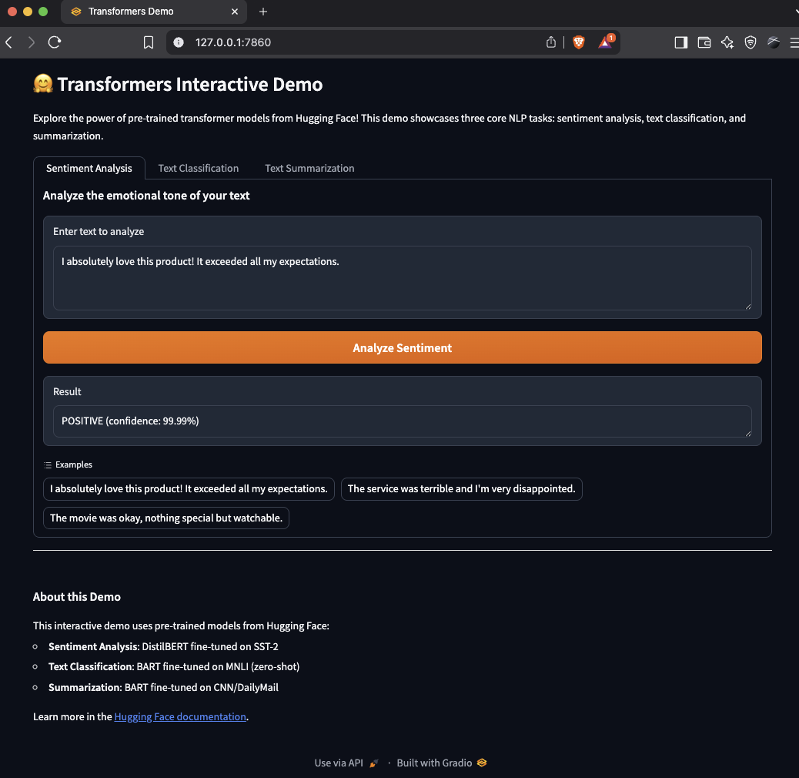Switch to the Text Classification tab
Viewport: 799px width, 778px height.
199,168
